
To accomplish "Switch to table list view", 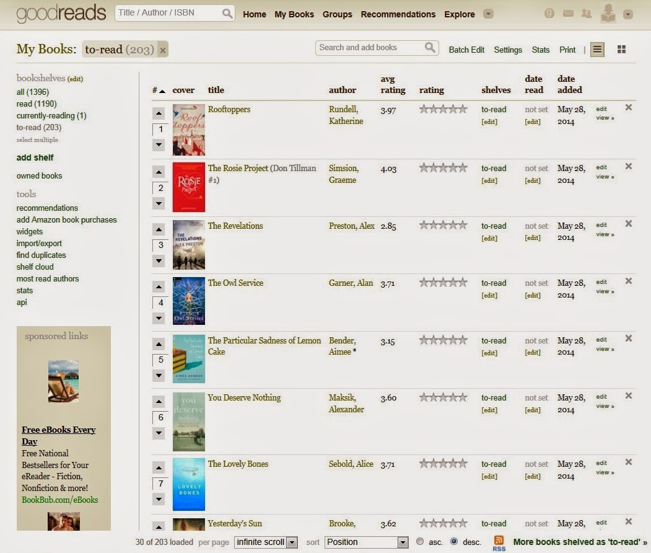I will click(597, 50).
